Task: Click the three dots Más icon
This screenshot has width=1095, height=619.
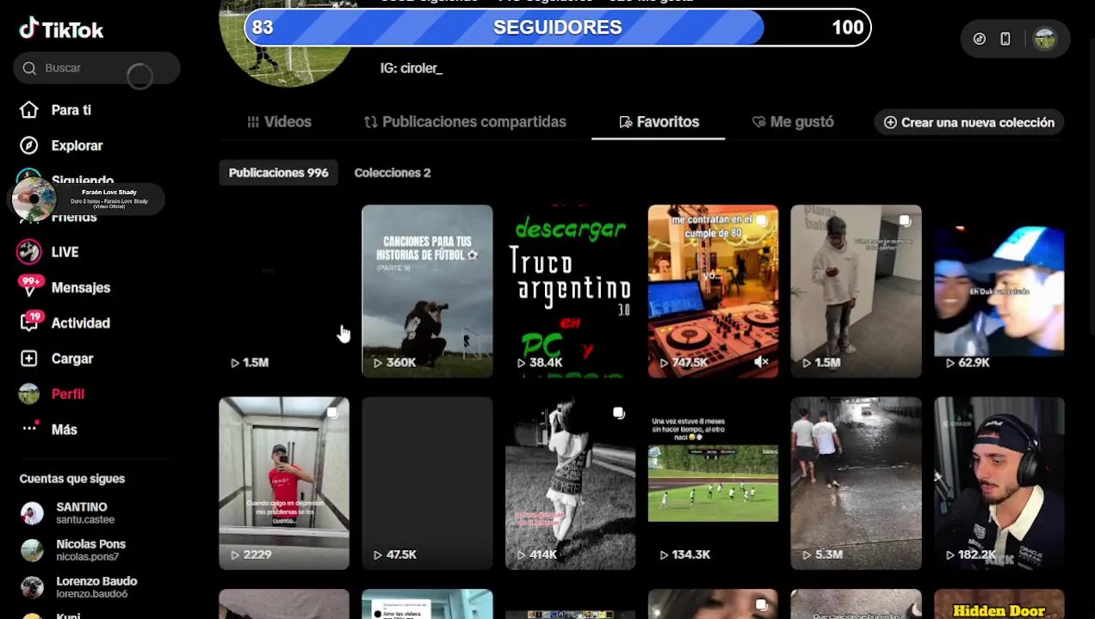Action: pyautogui.click(x=29, y=427)
